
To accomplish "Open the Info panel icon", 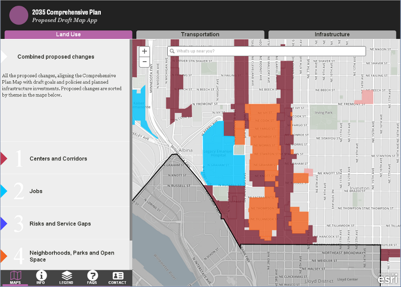I will [41, 277].
